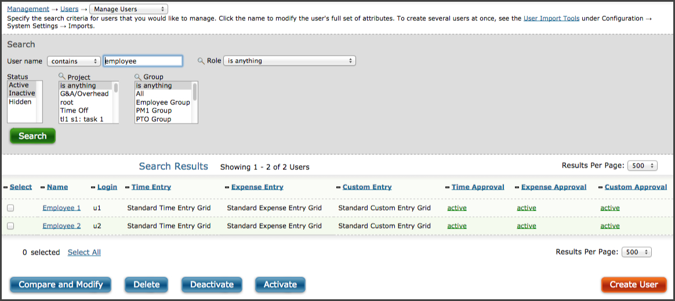The image size is (675, 301).
Task: Click the minus icon before Expense Approval column
Action: click(517, 187)
